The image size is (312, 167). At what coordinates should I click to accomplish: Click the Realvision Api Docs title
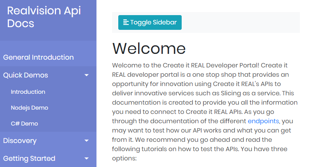pyautogui.click(x=44, y=17)
